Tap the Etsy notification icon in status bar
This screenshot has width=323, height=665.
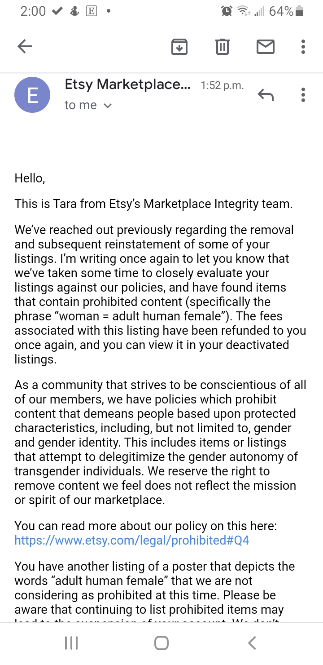(x=91, y=11)
